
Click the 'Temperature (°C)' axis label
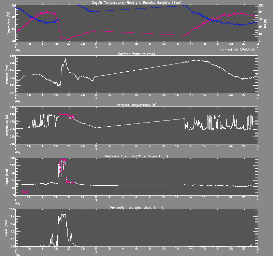point(8,23)
